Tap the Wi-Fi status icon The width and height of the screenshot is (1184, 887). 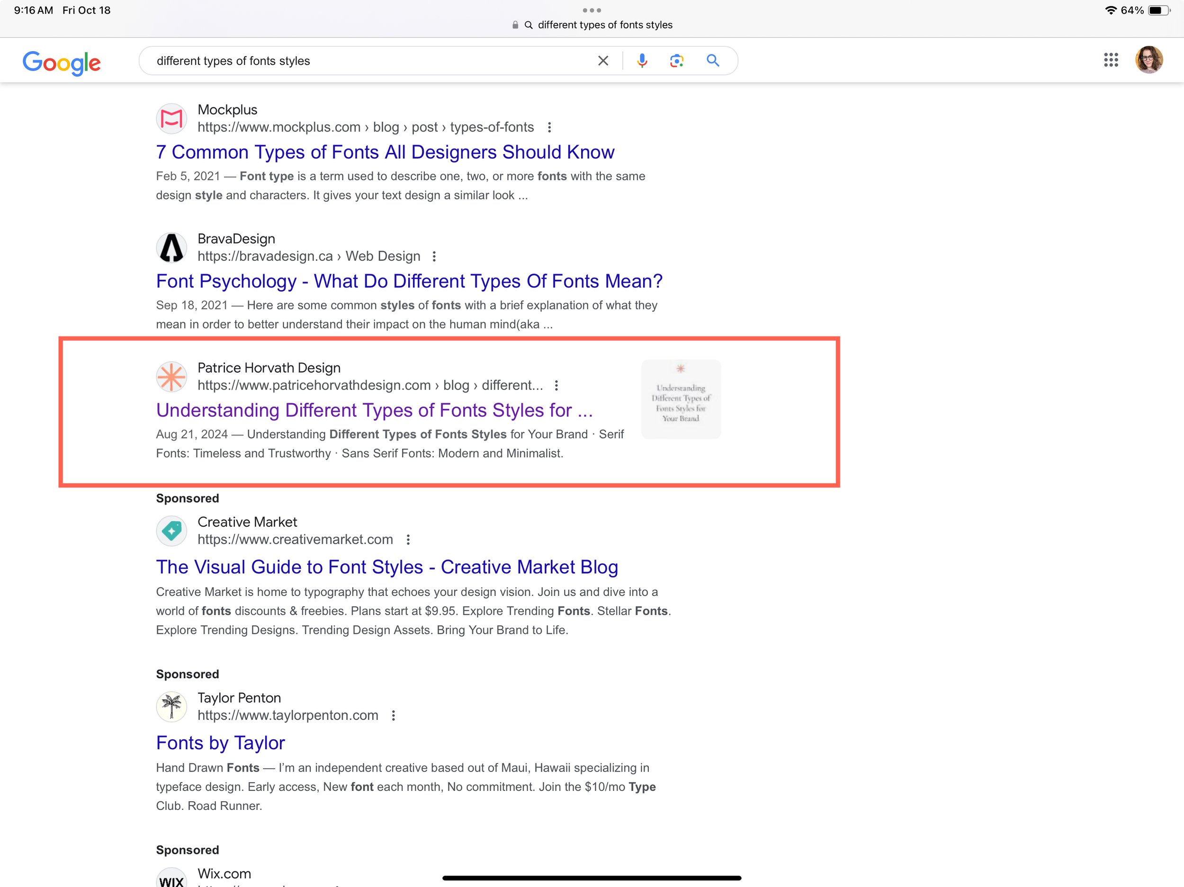(1110, 10)
